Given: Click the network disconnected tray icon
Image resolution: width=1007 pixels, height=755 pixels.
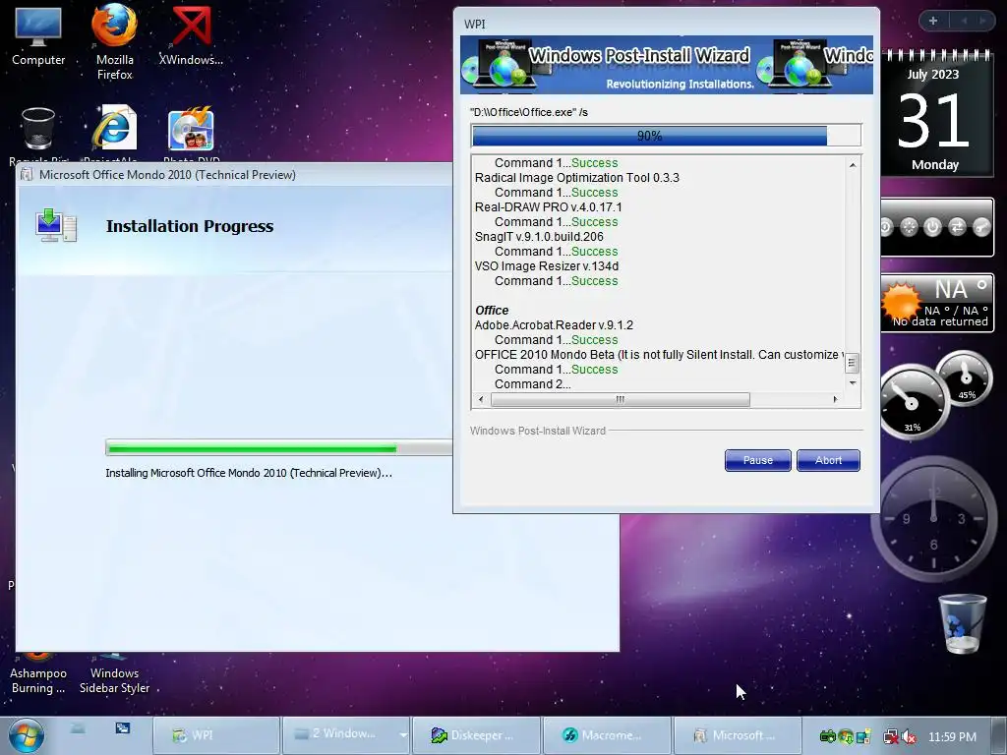Looking at the screenshot, I should (891, 737).
